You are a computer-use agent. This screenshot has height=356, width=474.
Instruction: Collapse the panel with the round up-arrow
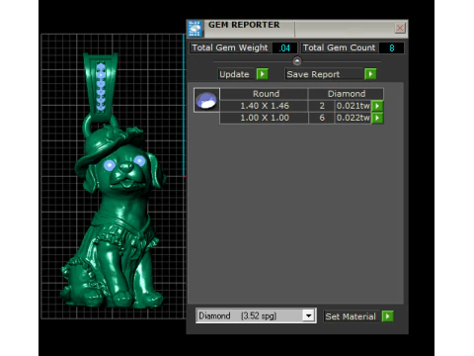tap(297, 61)
